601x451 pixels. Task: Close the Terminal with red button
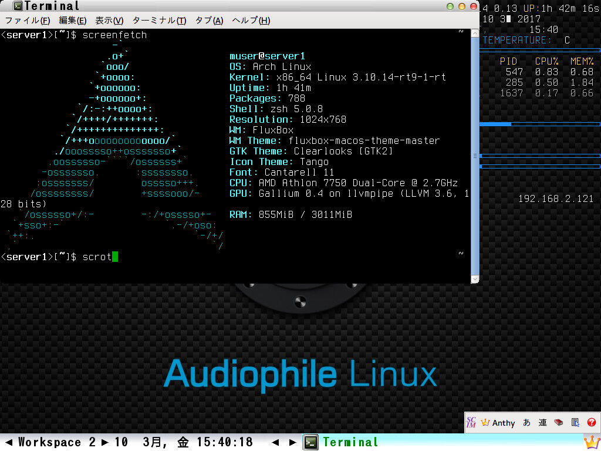click(474, 6)
